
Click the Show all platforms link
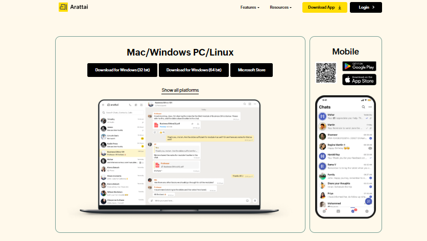coord(180,90)
